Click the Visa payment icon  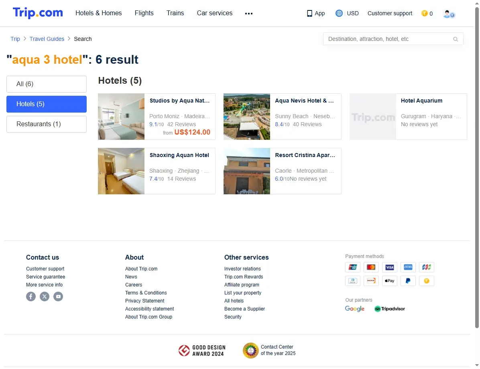pyautogui.click(x=390, y=267)
